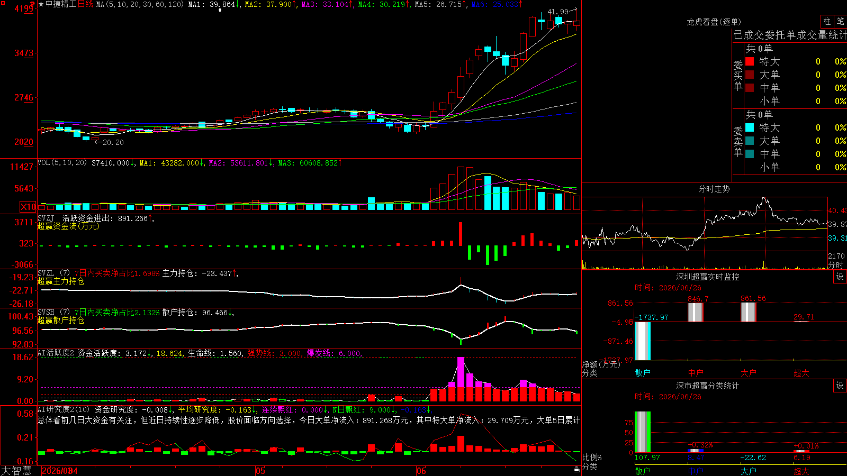Image resolution: width=847 pixels, height=476 pixels.
Task: Click the MA3: 33.104 value
Action: pyautogui.click(x=327, y=4)
